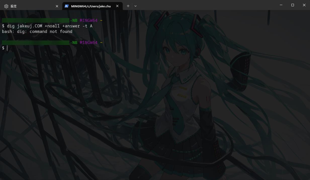
Task: Switch to the 設定 tab
Action: (x=32, y=6)
